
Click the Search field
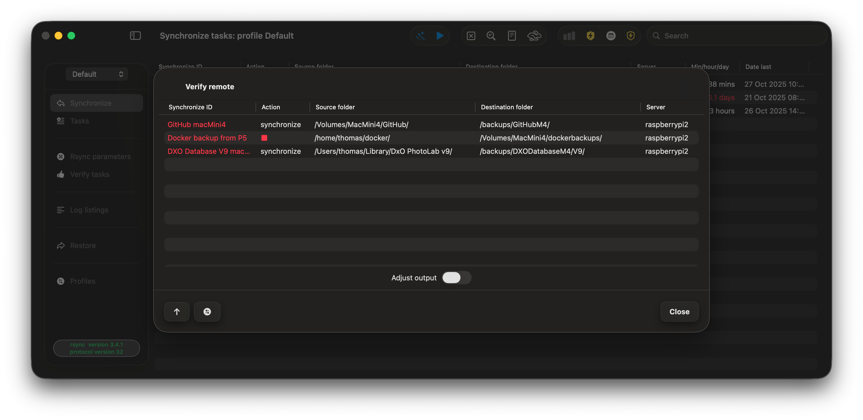click(x=737, y=36)
